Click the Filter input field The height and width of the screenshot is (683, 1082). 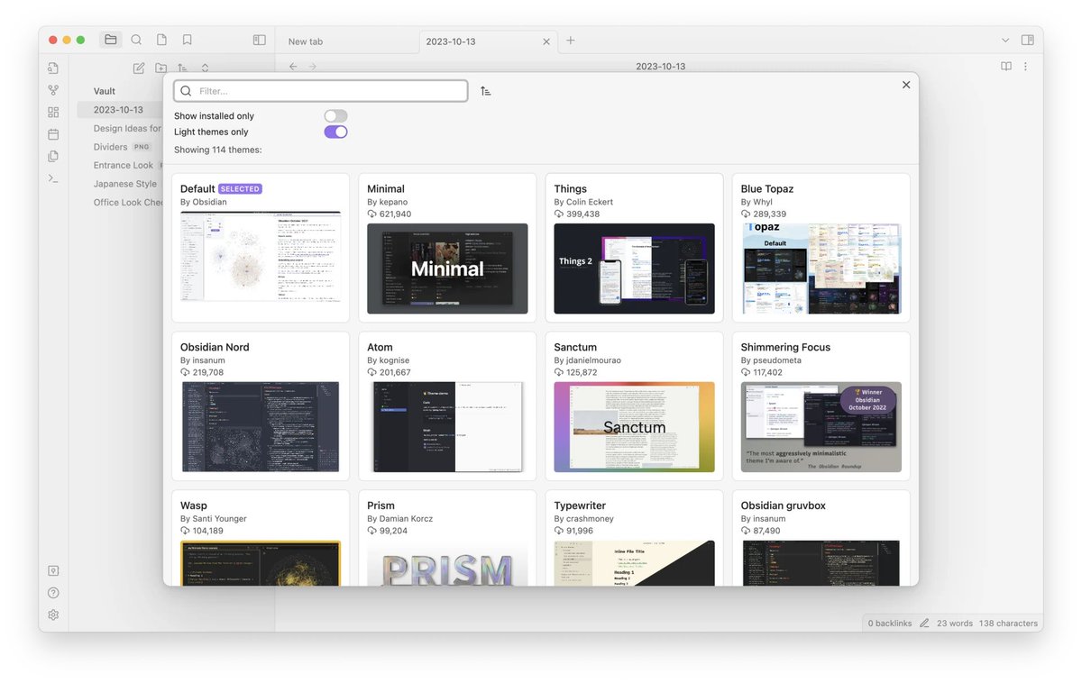(320, 91)
